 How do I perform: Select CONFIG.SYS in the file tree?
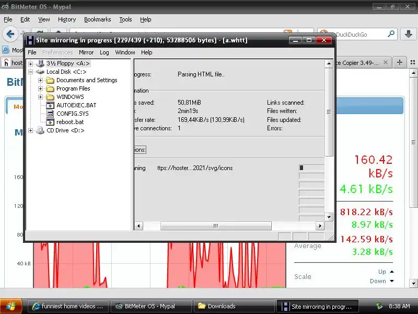tap(73, 114)
